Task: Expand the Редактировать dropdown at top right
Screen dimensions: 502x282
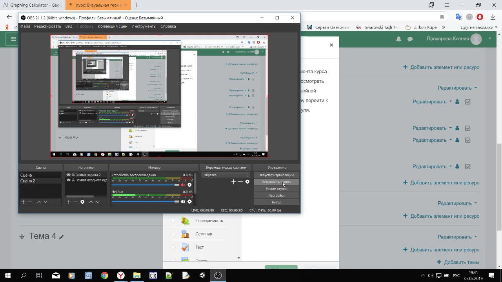Action: pyautogui.click(x=457, y=88)
